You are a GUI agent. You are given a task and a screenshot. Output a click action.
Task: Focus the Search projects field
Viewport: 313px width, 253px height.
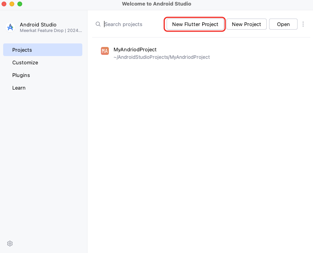click(123, 24)
